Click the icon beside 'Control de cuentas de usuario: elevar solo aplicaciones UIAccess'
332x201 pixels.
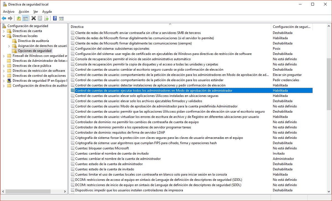(72, 96)
